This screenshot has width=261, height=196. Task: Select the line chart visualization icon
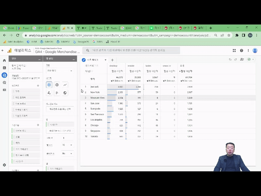click(65, 85)
